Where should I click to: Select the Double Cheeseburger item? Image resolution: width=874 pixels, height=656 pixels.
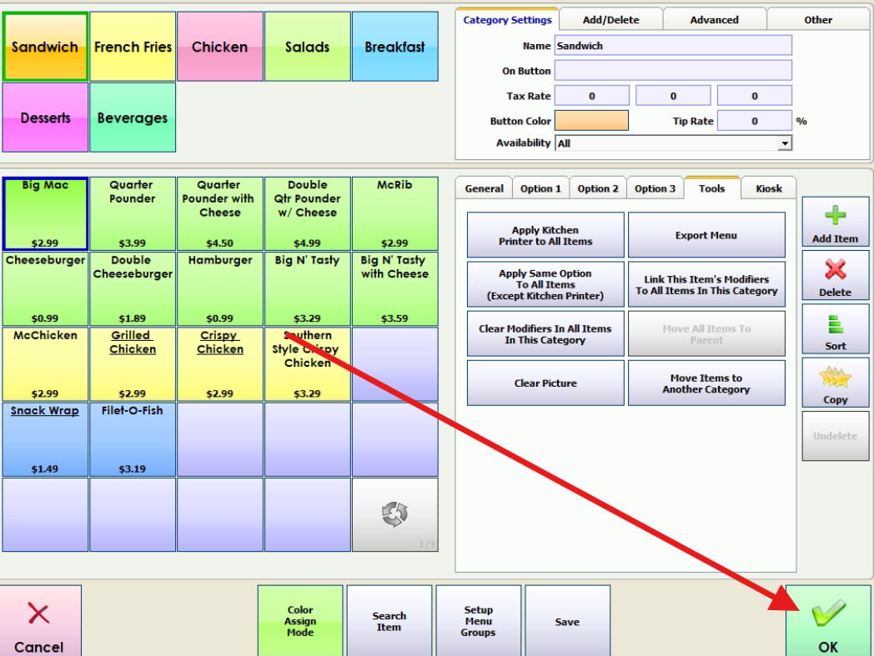(x=133, y=289)
